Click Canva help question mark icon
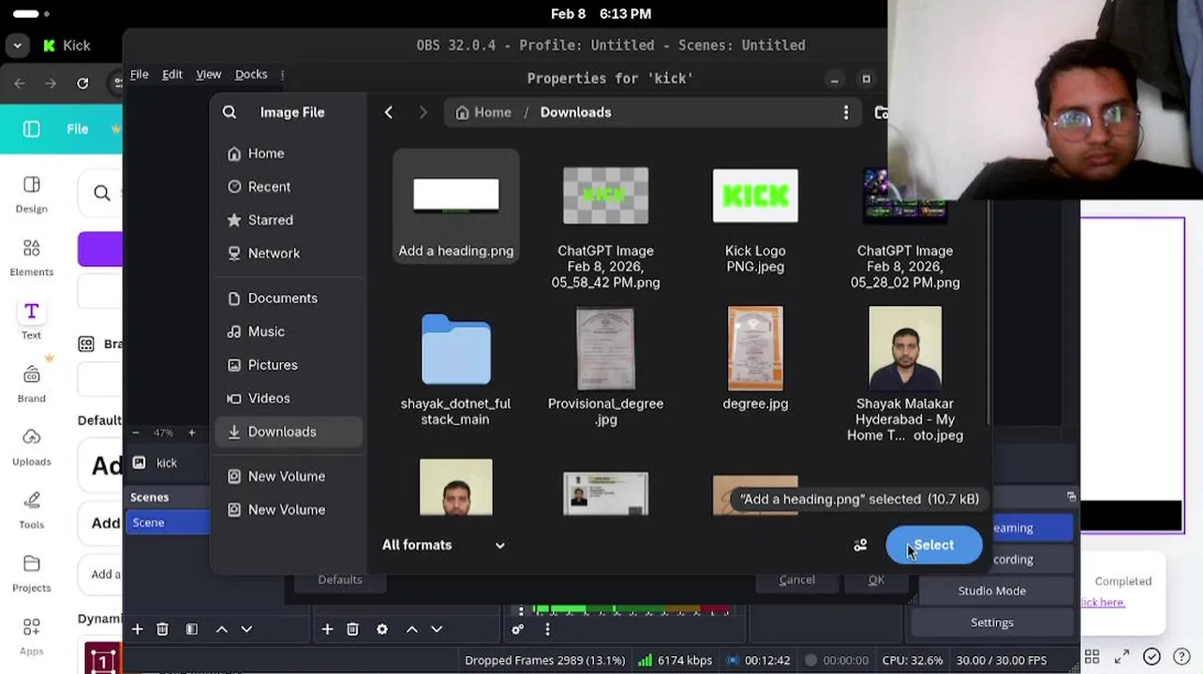 (x=1181, y=656)
